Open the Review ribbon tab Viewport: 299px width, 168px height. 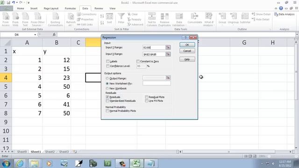click(x=99, y=8)
